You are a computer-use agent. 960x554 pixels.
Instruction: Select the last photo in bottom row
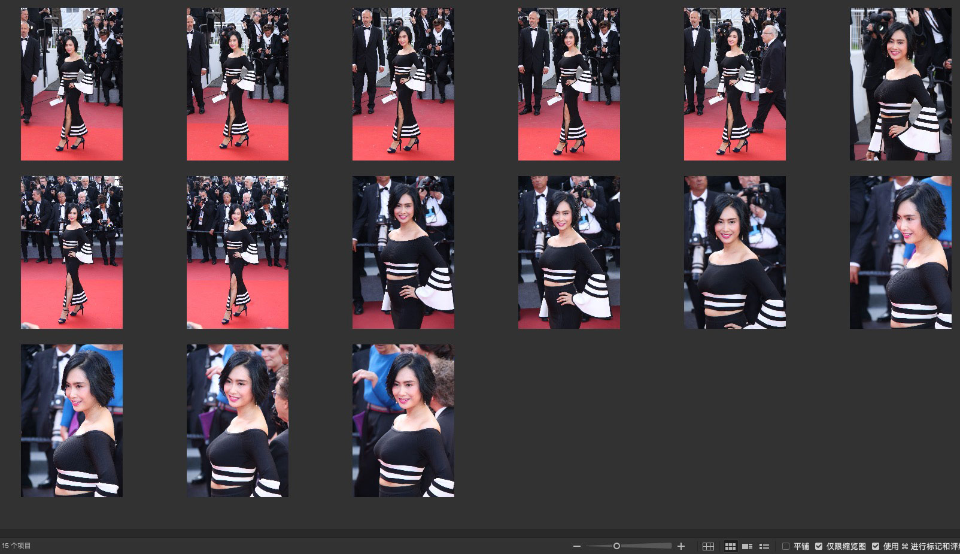click(x=403, y=420)
